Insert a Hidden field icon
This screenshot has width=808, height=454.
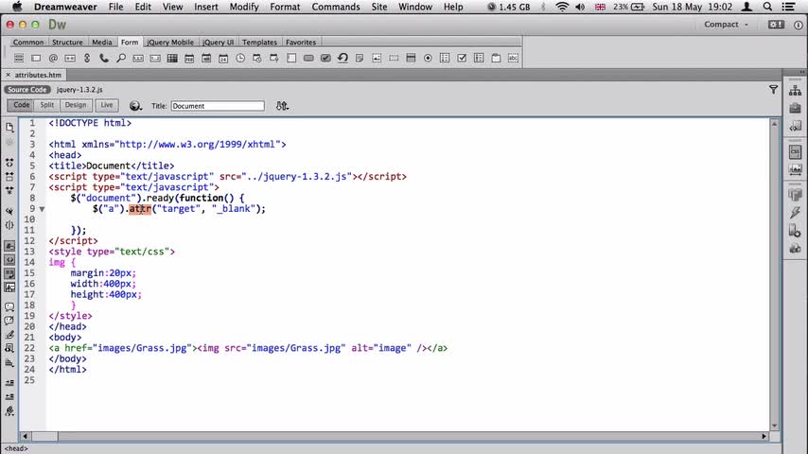pyautogui.click(x=394, y=59)
